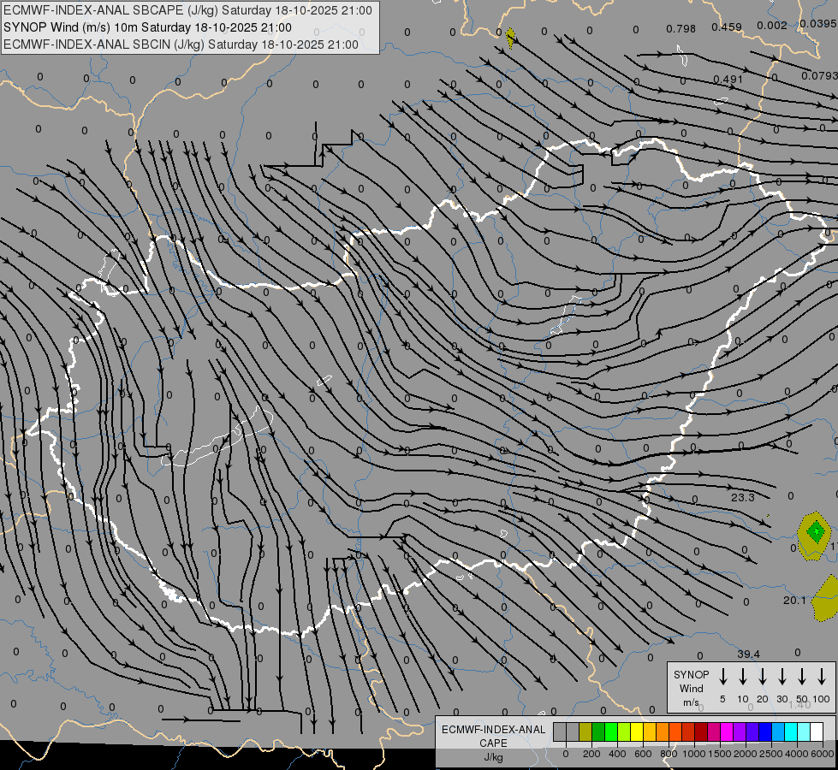Click the SBCAPE title line in the header
838x770 pixels.
[x=187, y=10]
